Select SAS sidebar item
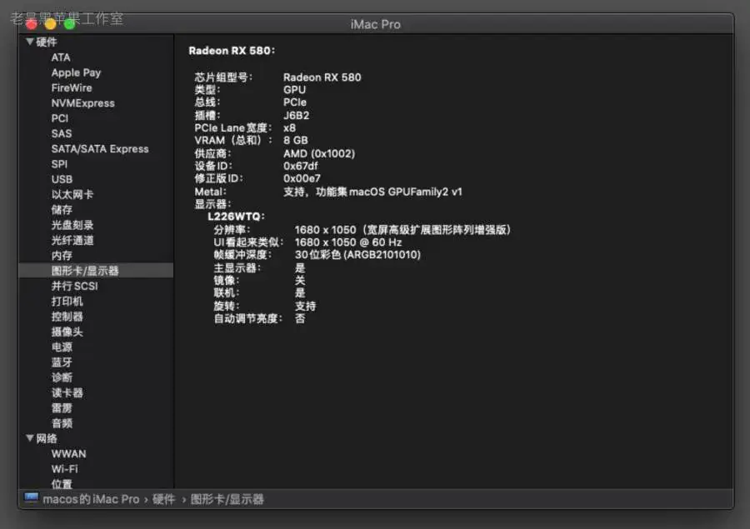This screenshot has height=529, width=750. pos(62,133)
